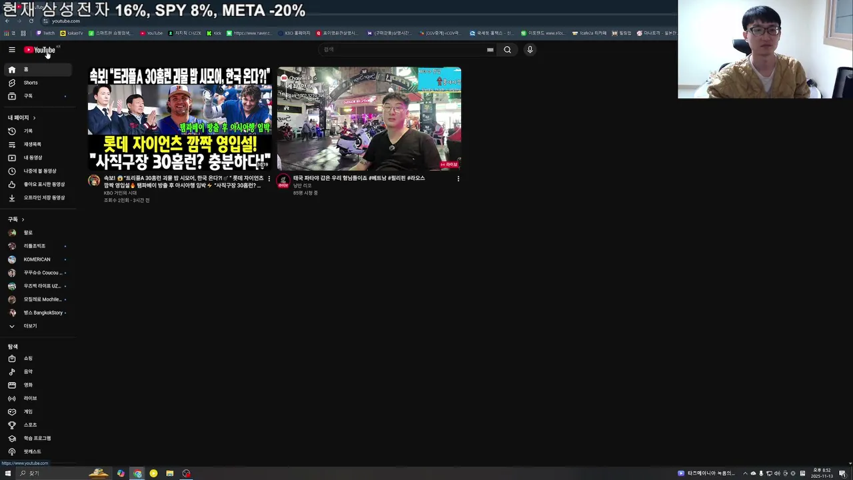Click the YouTube logo

tap(40, 50)
